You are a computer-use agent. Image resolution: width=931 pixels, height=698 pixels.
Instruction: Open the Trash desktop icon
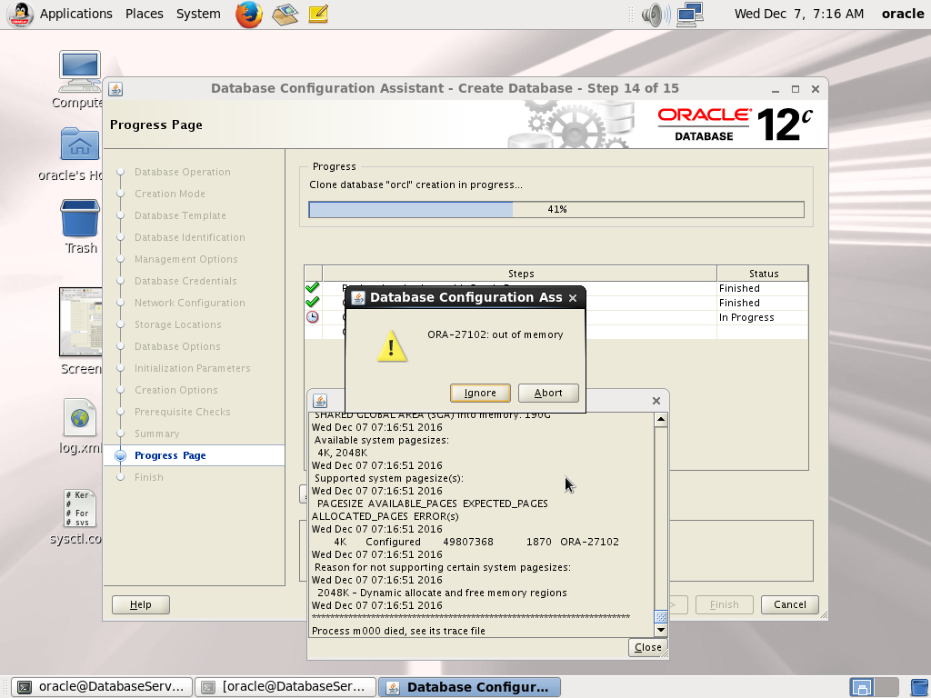(80, 220)
